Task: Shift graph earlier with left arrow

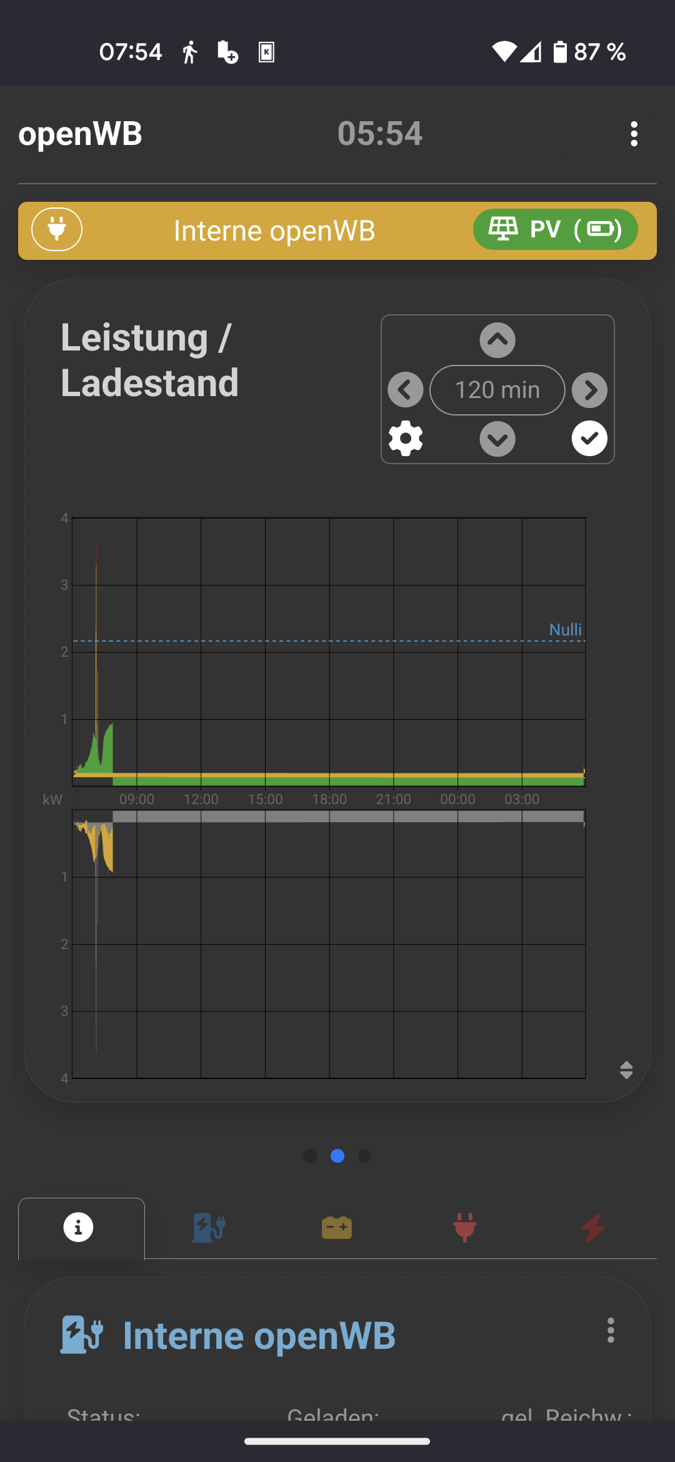Action: 406,390
